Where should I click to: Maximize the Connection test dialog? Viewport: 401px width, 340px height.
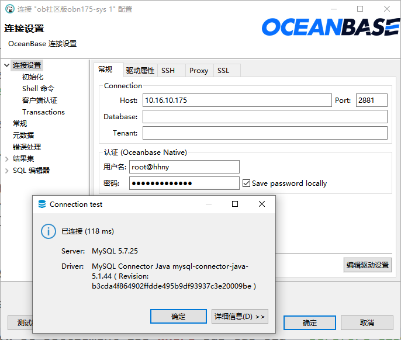point(235,204)
